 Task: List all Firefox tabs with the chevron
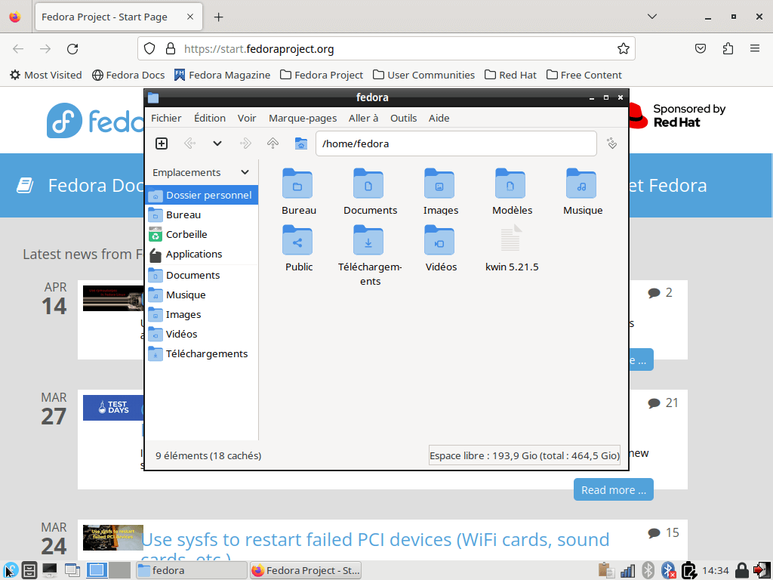click(651, 17)
